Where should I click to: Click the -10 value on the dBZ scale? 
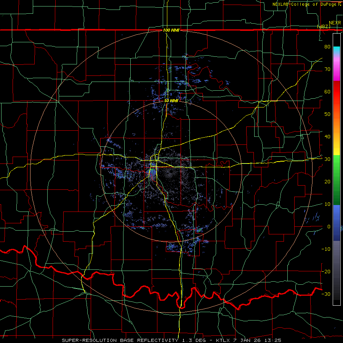326,249
